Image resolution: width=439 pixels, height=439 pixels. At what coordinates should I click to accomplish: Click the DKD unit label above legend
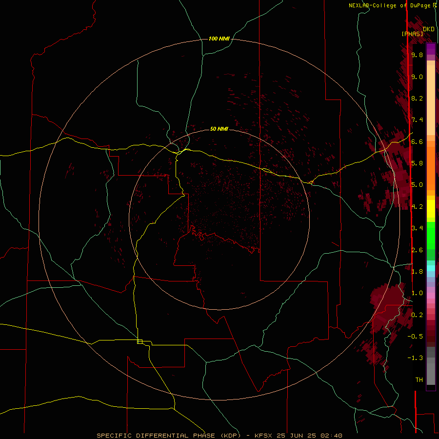[428, 29]
